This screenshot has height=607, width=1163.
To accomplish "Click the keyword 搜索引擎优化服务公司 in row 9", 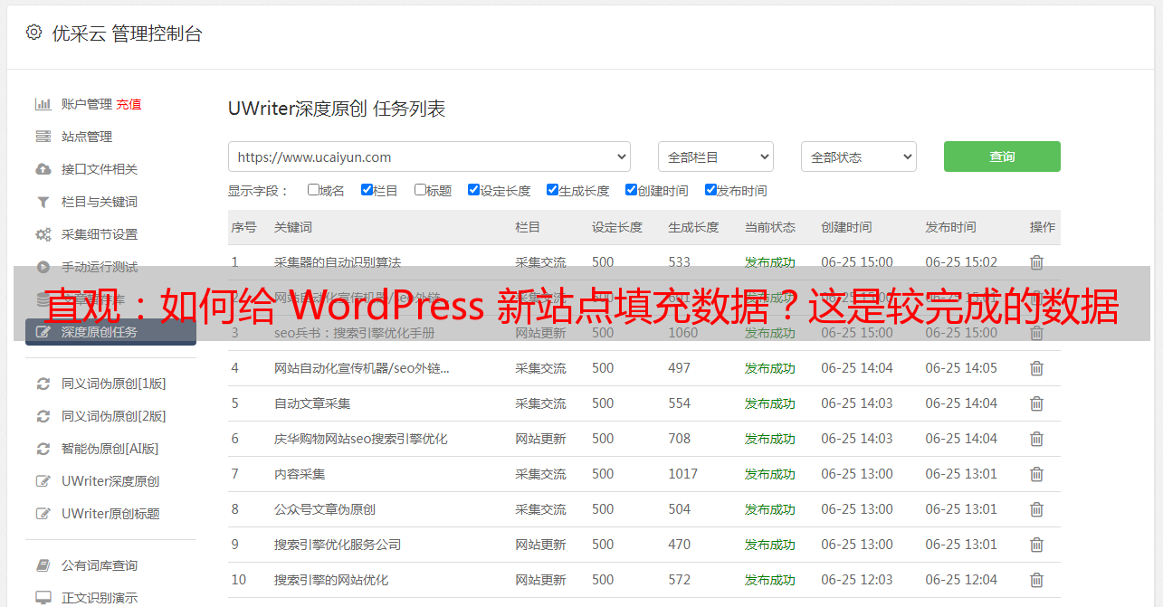I will tap(338, 545).
